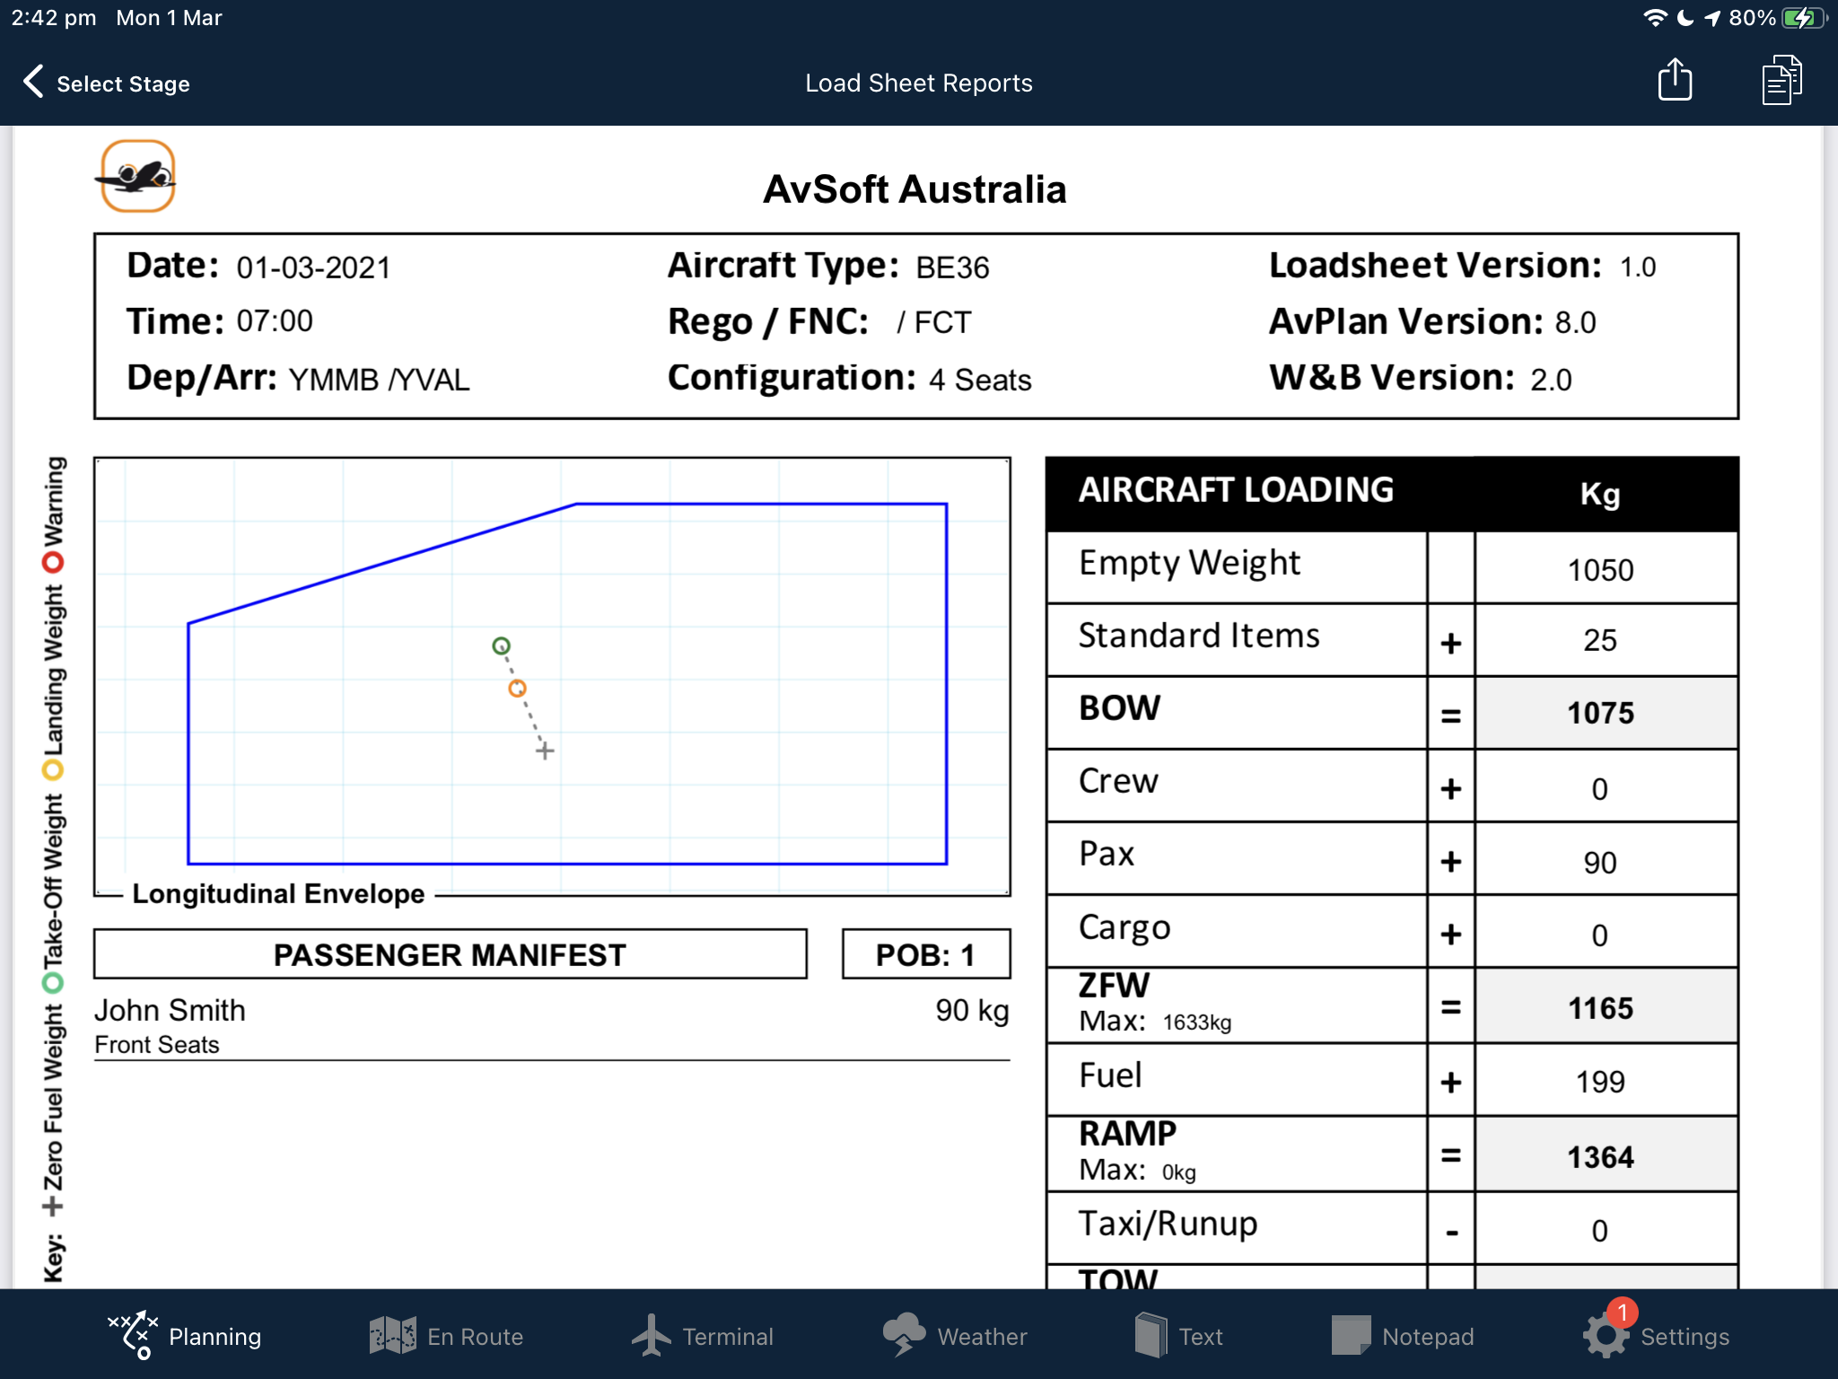Screen dimensions: 1838x1379
Task: Select the John Smith passenger row
Action: [x=552, y=1026]
